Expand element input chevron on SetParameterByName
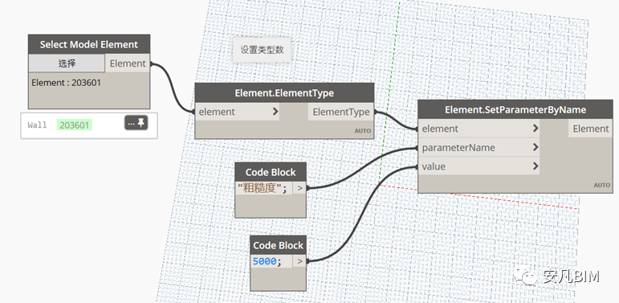The image size is (619, 303). [536, 129]
